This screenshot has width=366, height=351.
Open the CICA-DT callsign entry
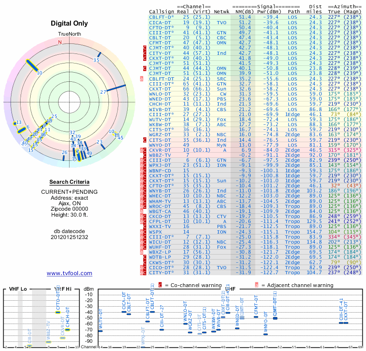point(160,22)
